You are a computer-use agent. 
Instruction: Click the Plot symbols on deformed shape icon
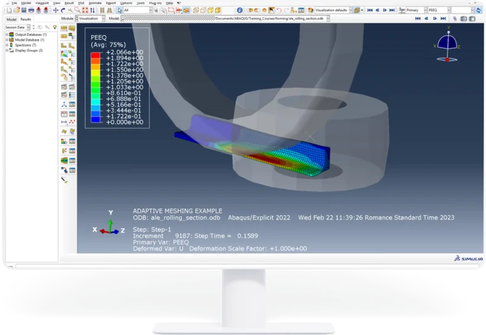pyautogui.click(x=64, y=62)
